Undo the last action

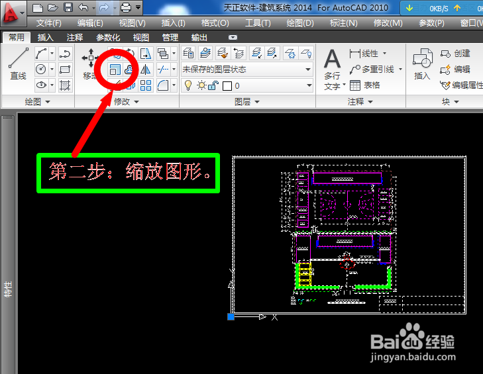(x=83, y=8)
